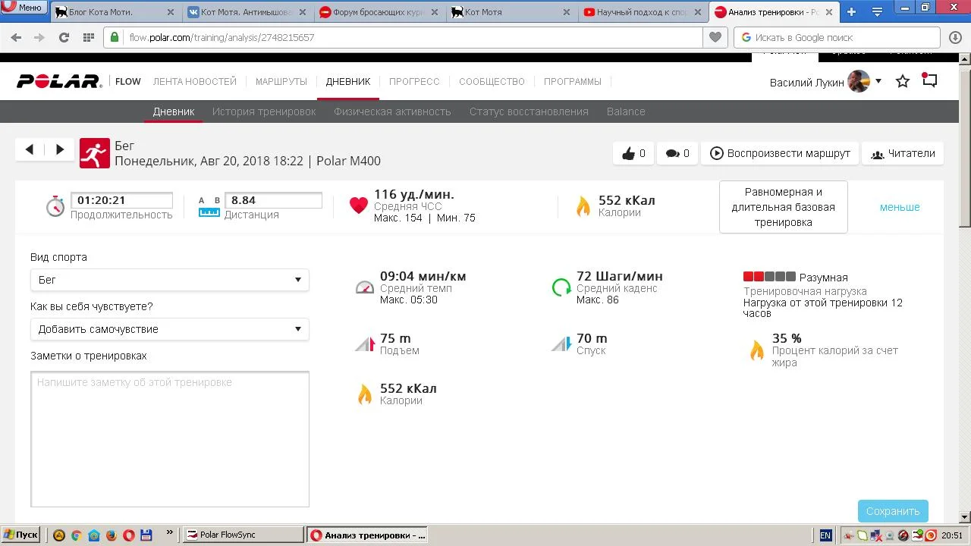
Task: Edit the Дистанция distance field
Action: tap(273, 200)
